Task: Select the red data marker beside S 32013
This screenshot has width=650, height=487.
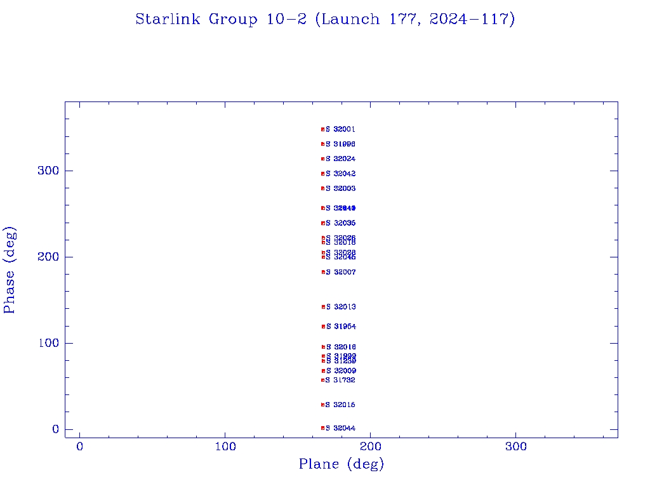Action: point(323,307)
